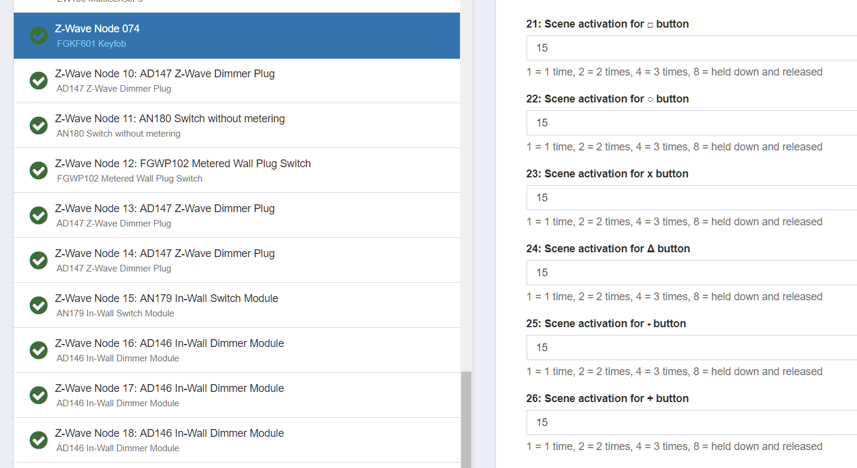This screenshot has width=857, height=468.
Task: Click parameter 21 square button scene field
Action: pyautogui.click(x=690, y=48)
